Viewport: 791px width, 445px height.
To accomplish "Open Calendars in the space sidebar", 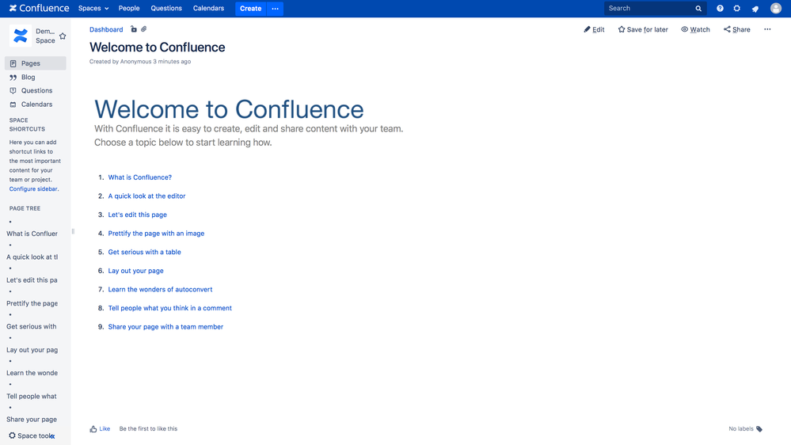I will (x=36, y=105).
